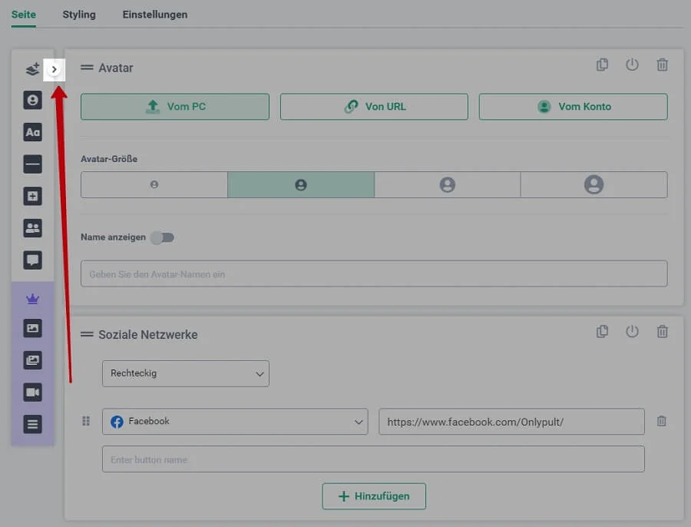Select the avatar block icon in sidebar

(32, 101)
